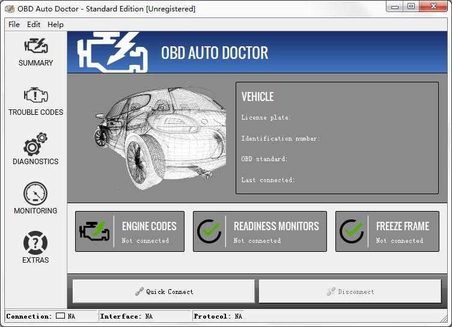Open the Edit menu
The image size is (452, 327).
pyautogui.click(x=34, y=25)
